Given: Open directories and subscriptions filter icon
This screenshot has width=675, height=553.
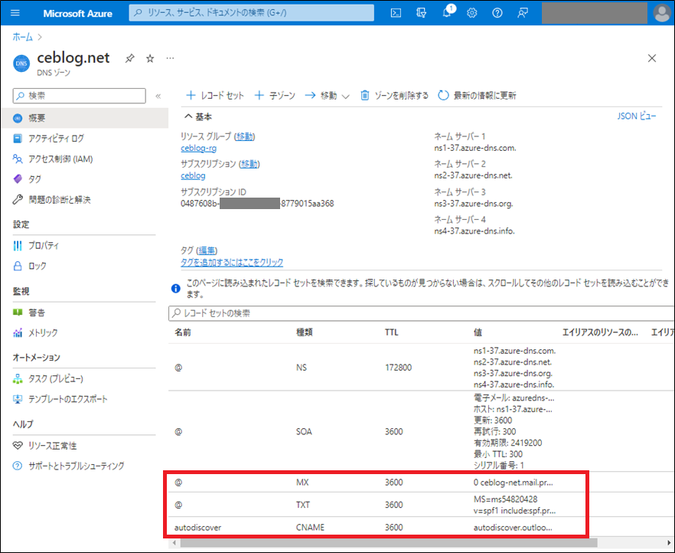Looking at the screenshot, I should coord(422,13).
